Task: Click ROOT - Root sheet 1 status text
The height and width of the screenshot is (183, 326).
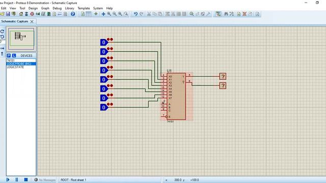Action: click(x=73, y=180)
